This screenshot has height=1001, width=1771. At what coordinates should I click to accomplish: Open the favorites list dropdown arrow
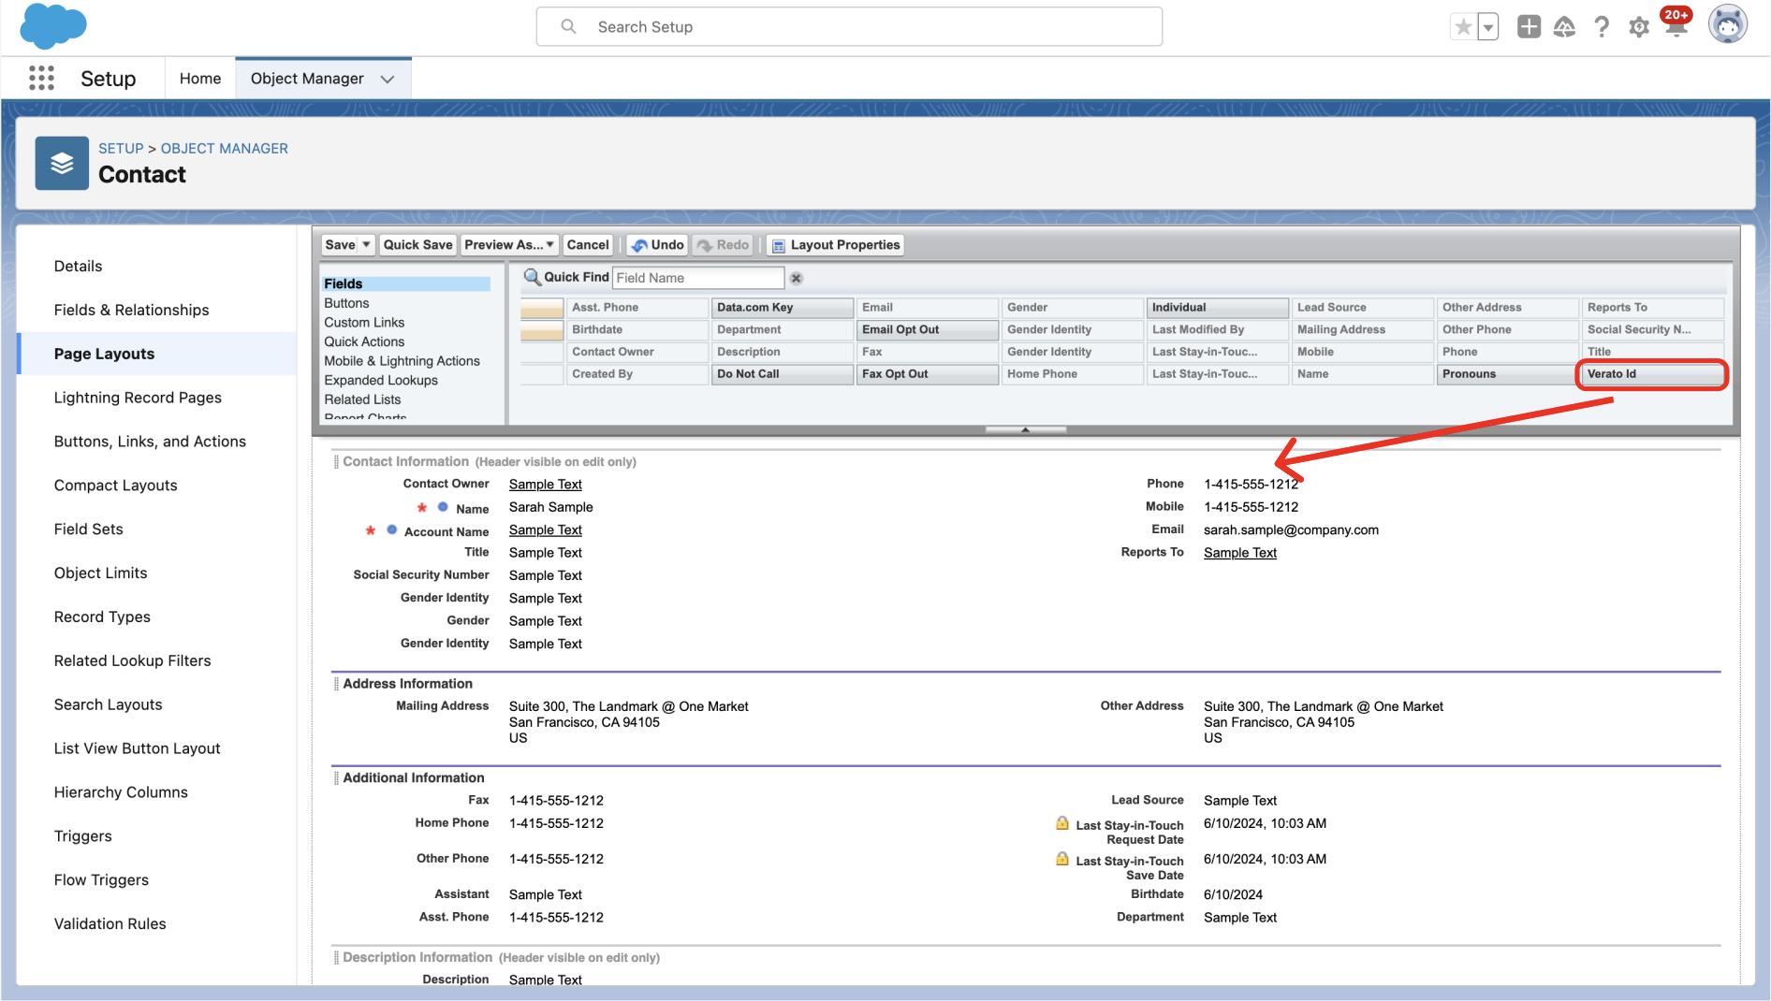click(1488, 27)
